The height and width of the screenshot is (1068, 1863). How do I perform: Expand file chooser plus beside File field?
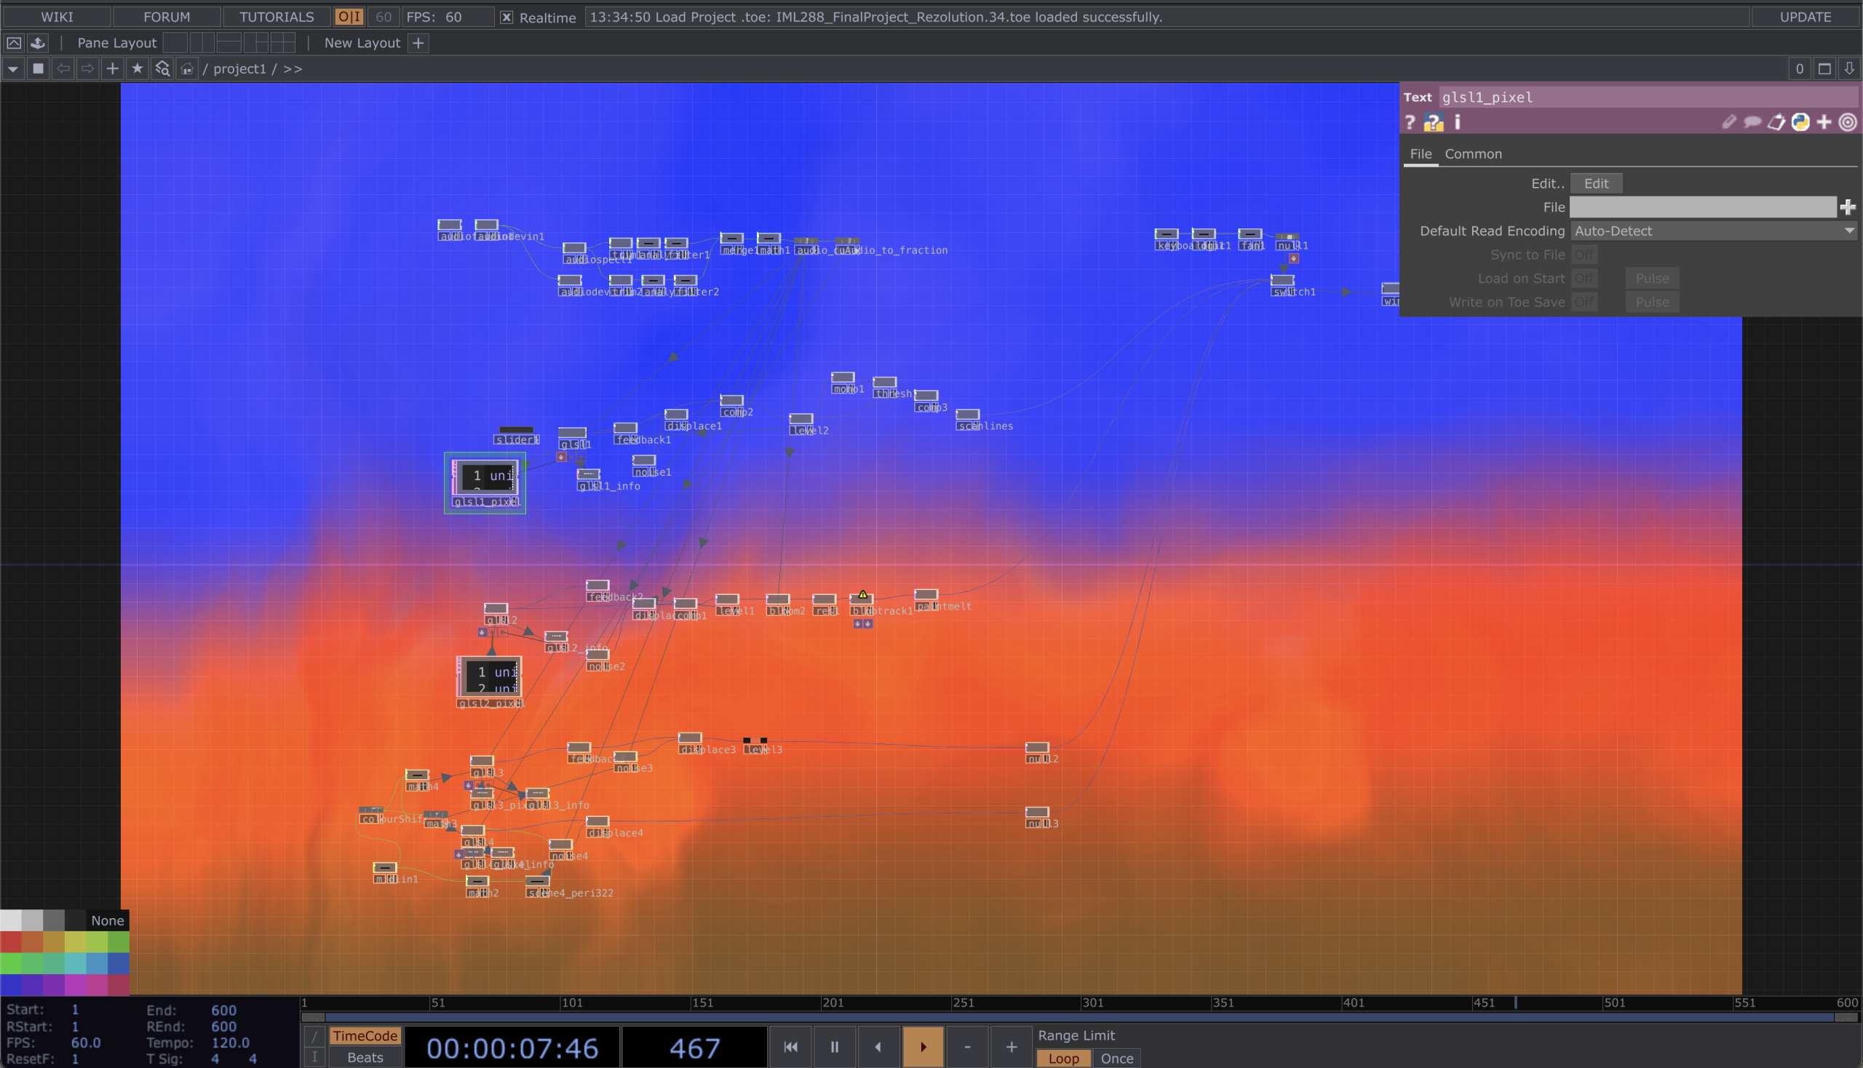point(1848,207)
